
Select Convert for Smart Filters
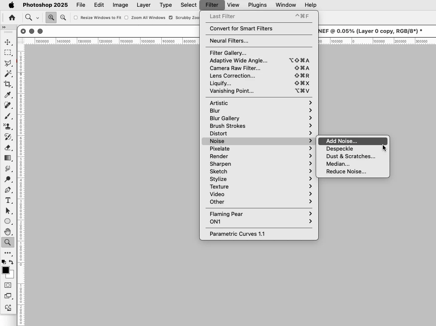(259, 28)
